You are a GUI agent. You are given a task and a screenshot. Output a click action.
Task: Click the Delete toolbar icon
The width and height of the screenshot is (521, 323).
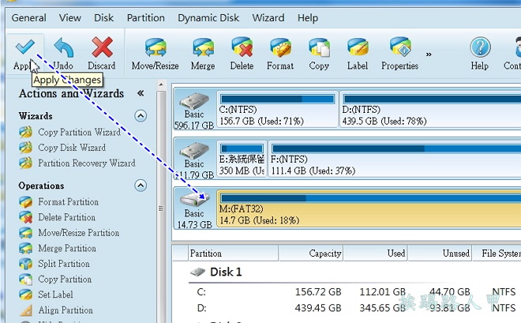coord(242,47)
